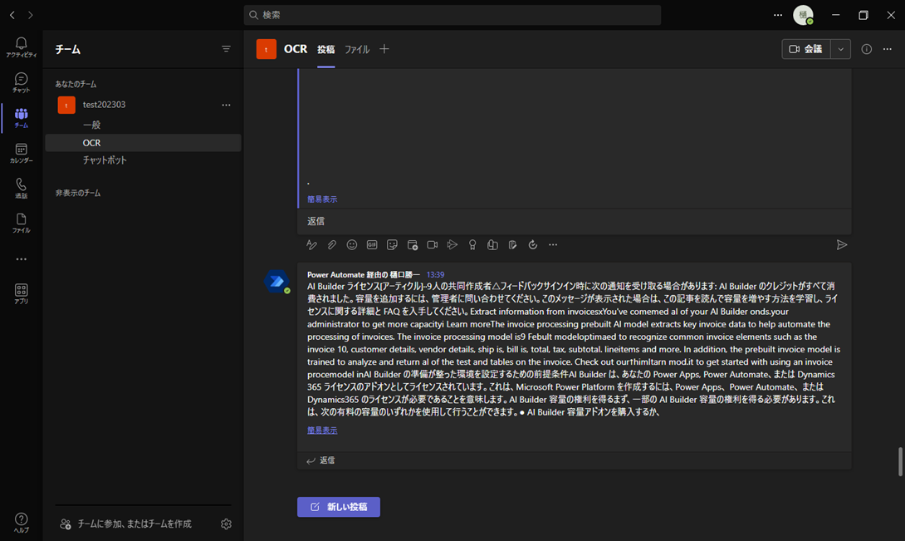Open channel info icon in header
The width and height of the screenshot is (905, 541).
[866, 49]
